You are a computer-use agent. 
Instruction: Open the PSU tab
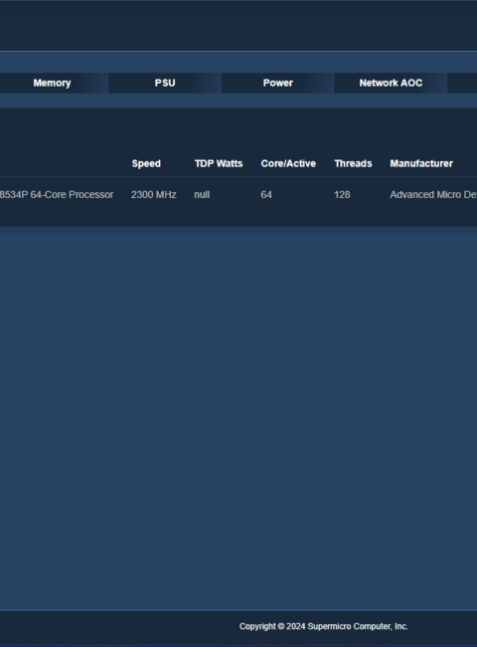165,83
